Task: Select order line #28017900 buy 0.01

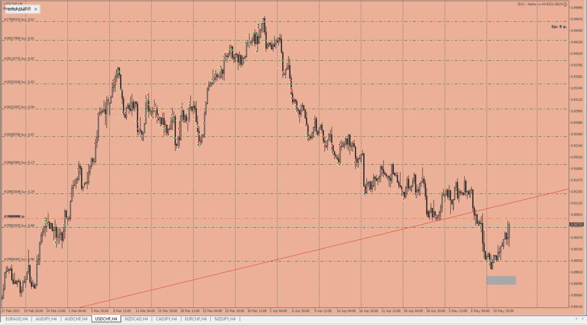Action: click(19, 38)
